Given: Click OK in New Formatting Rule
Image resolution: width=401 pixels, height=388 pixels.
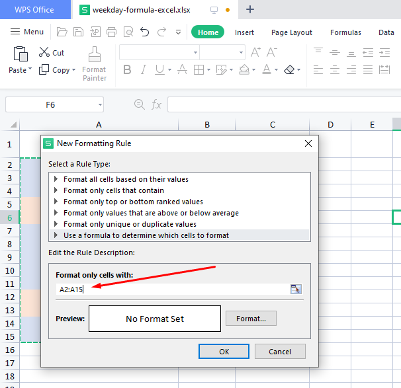Looking at the screenshot, I should [224, 352].
